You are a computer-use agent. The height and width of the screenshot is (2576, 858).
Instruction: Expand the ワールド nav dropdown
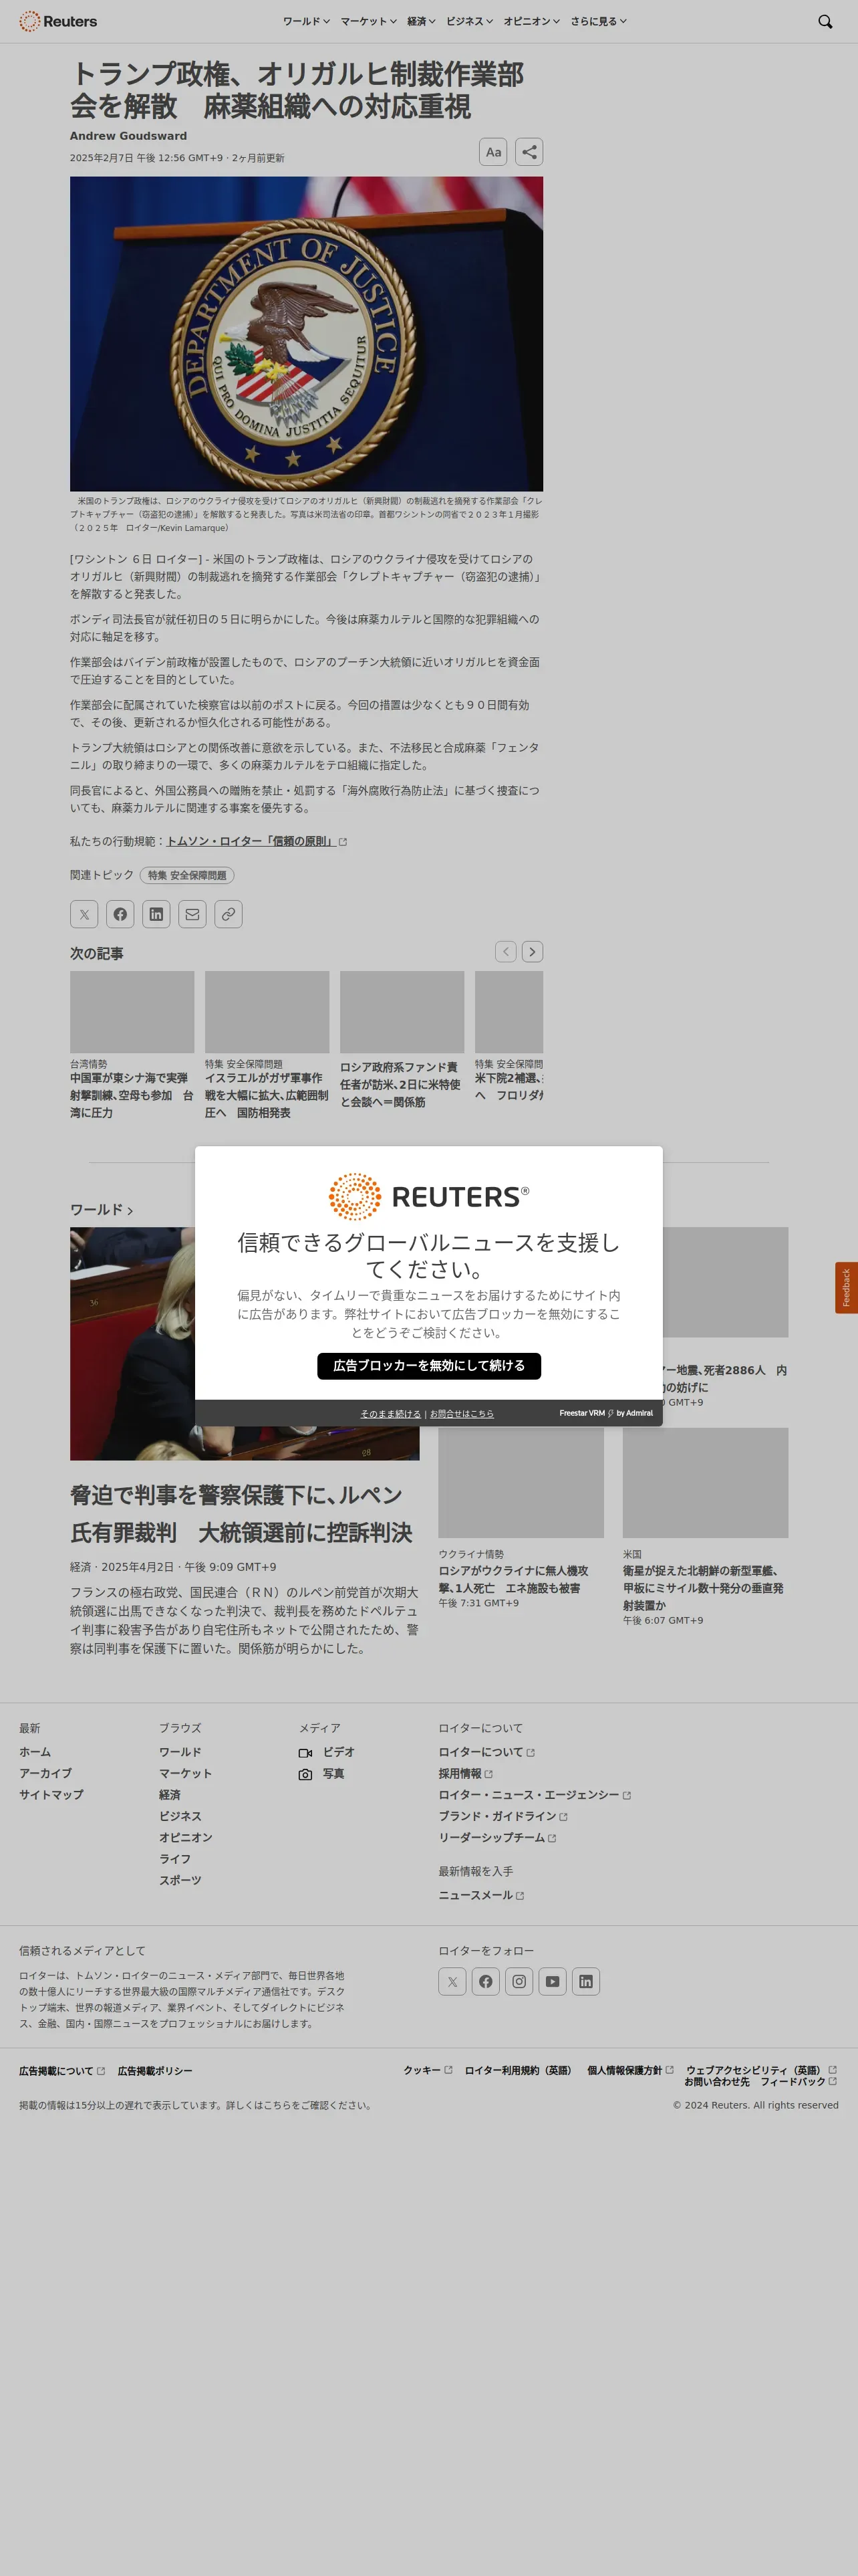pyautogui.click(x=305, y=21)
